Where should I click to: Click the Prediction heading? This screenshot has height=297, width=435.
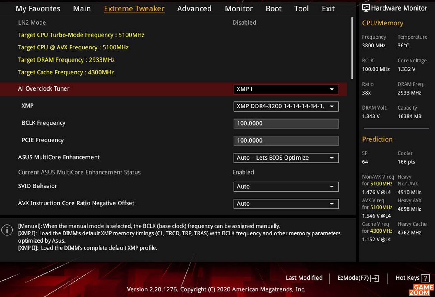coord(377,139)
